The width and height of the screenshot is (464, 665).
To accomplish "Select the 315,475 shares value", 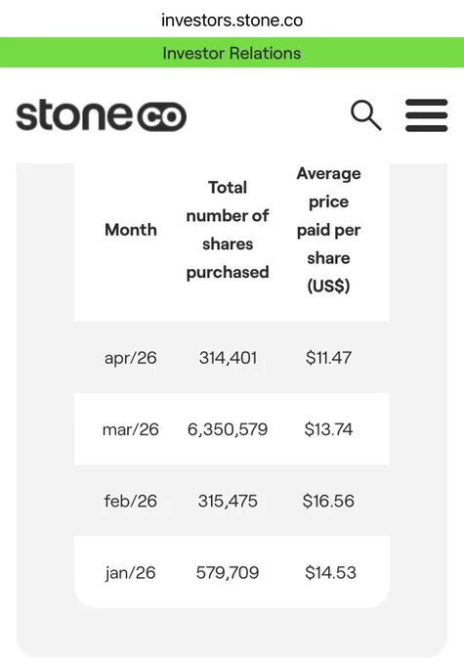I will click(228, 501).
